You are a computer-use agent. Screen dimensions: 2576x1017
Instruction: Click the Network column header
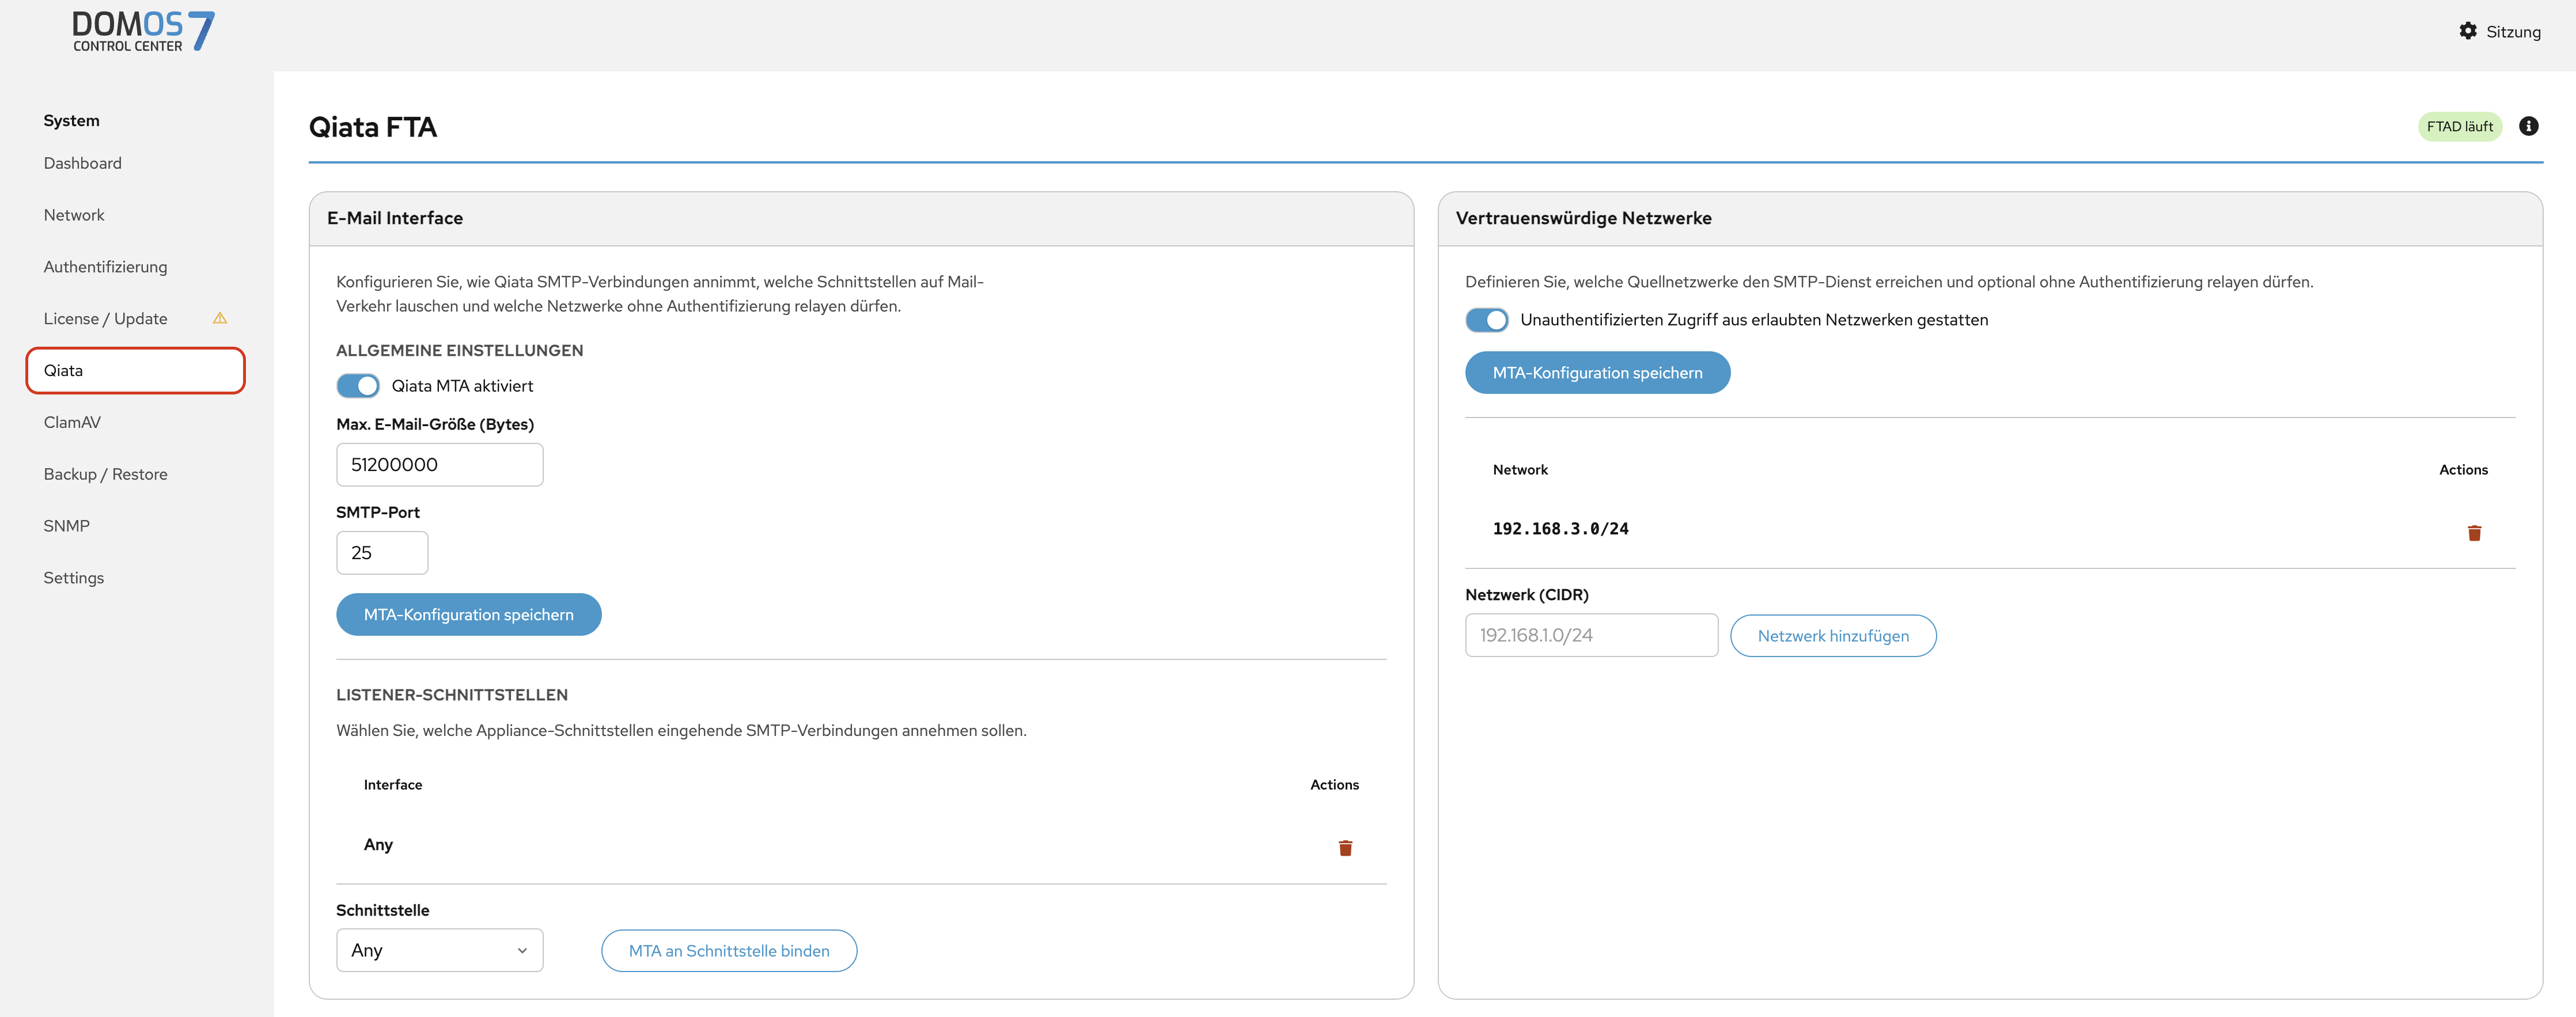[x=1520, y=470]
